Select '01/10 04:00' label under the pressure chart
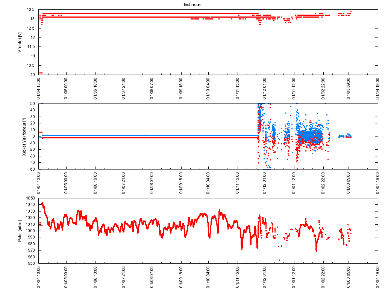 208,276
